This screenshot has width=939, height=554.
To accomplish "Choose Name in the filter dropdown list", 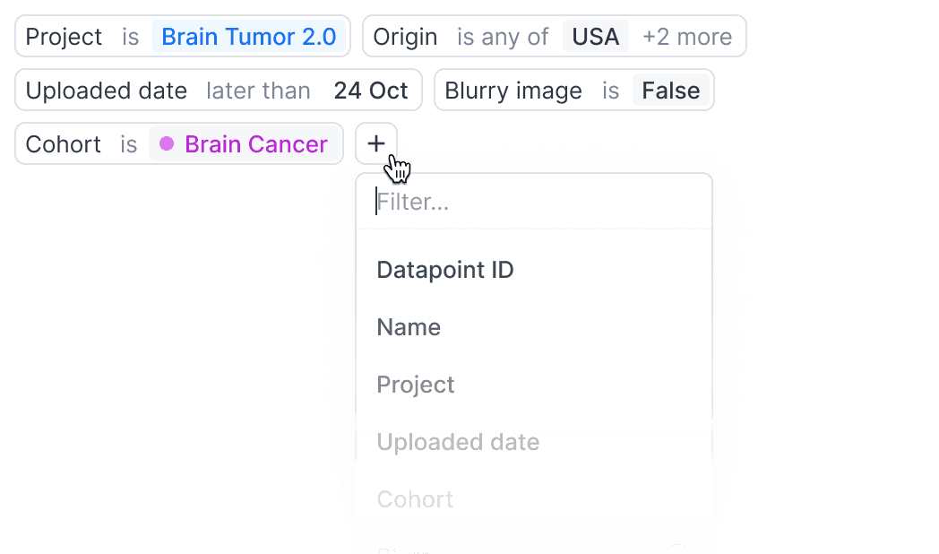I will (x=409, y=327).
